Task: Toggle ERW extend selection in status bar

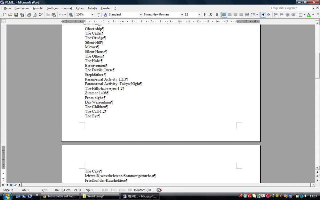Action: point(122,190)
